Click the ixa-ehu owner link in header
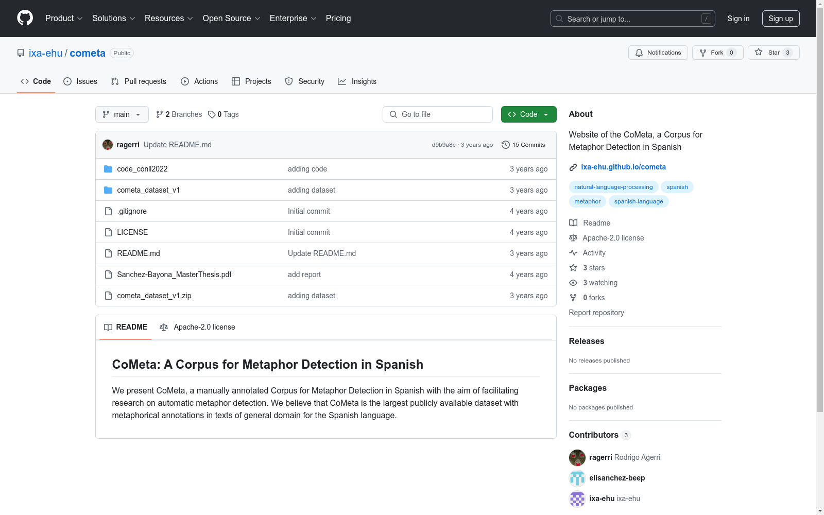 [x=45, y=53]
